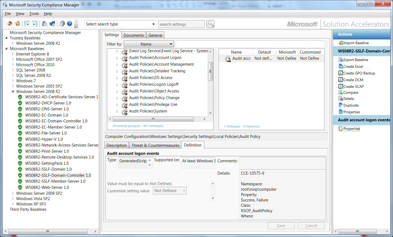Switch to the Description tab
Viewport: 393px width, 237px height.
[x=117, y=145]
